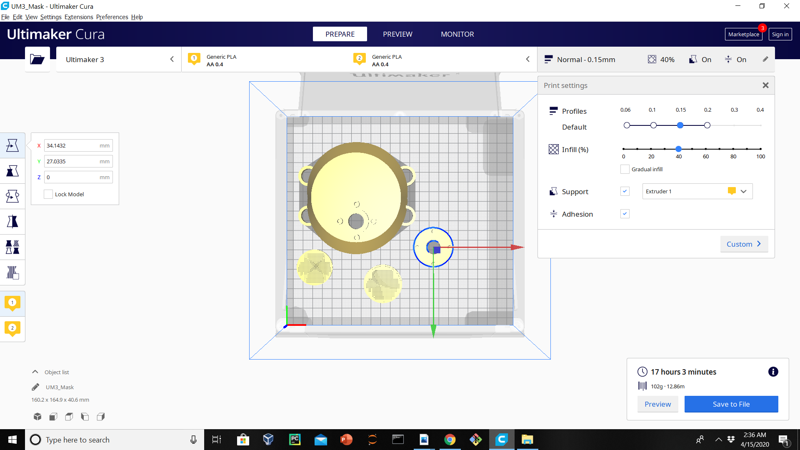Image resolution: width=800 pixels, height=450 pixels.
Task: Close the Print settings panel
Action: coord(765,85)
